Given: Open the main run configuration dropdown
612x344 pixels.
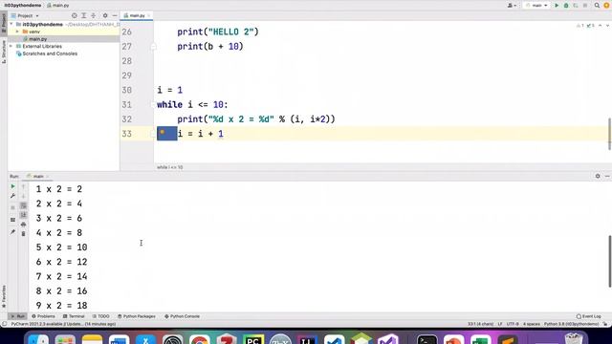Looking at the screenshot, I should (536, 6).
